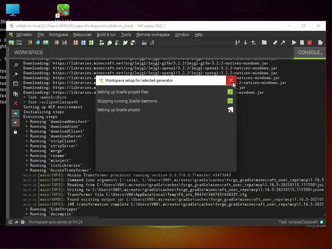
Task: Click the armor texture maker tool icon
Action: [125, 43]
